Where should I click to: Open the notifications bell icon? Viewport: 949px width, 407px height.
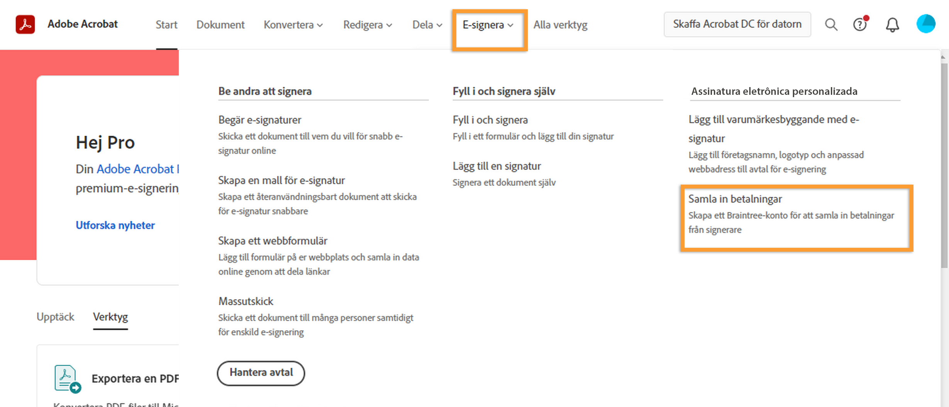(x=892, y=25)
